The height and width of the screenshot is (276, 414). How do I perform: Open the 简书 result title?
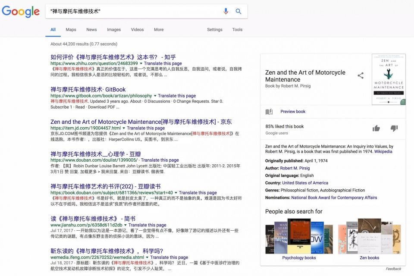[x=93, y=219]
